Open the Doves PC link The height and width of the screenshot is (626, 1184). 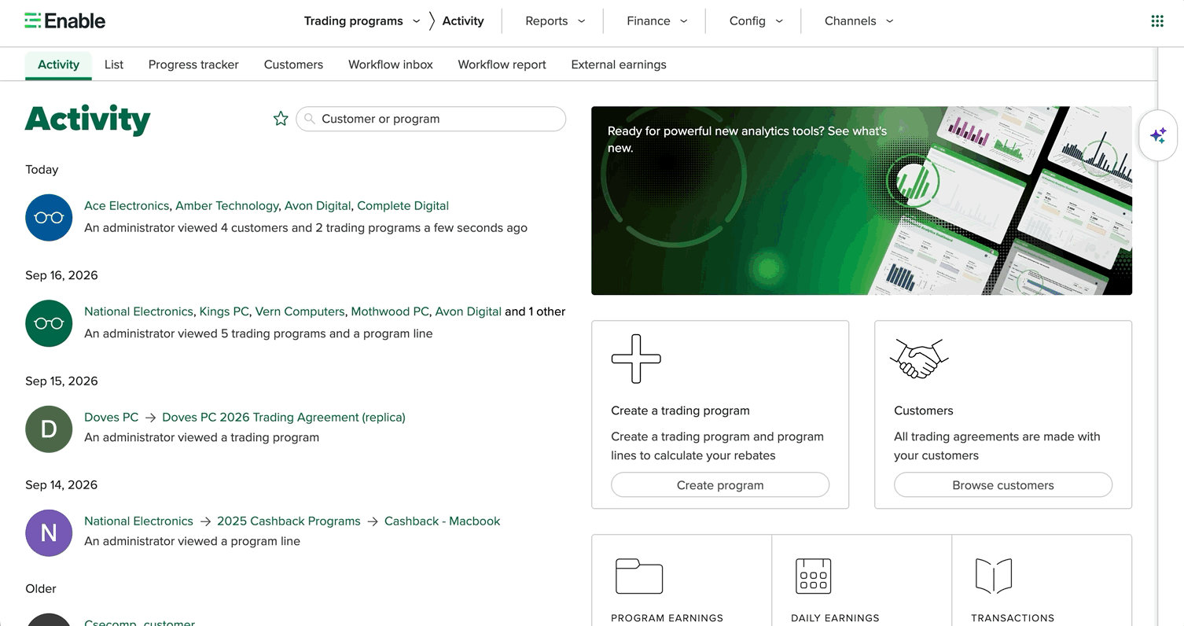[x=111, y=418]
